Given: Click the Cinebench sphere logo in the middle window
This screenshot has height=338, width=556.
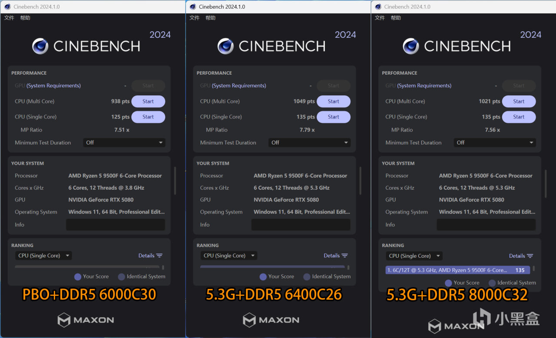Looking at the screenshot, I should click(225, 46).
